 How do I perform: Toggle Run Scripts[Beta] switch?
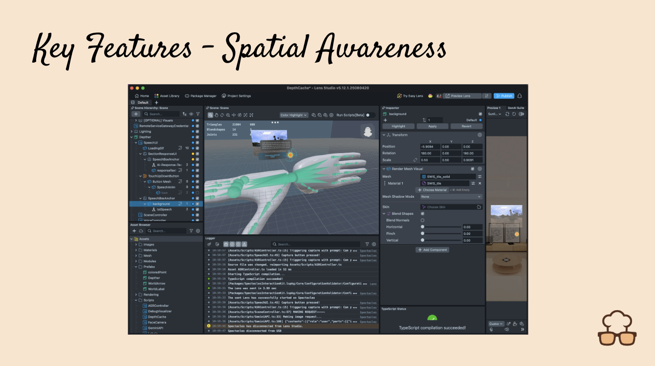coord(371,115)
